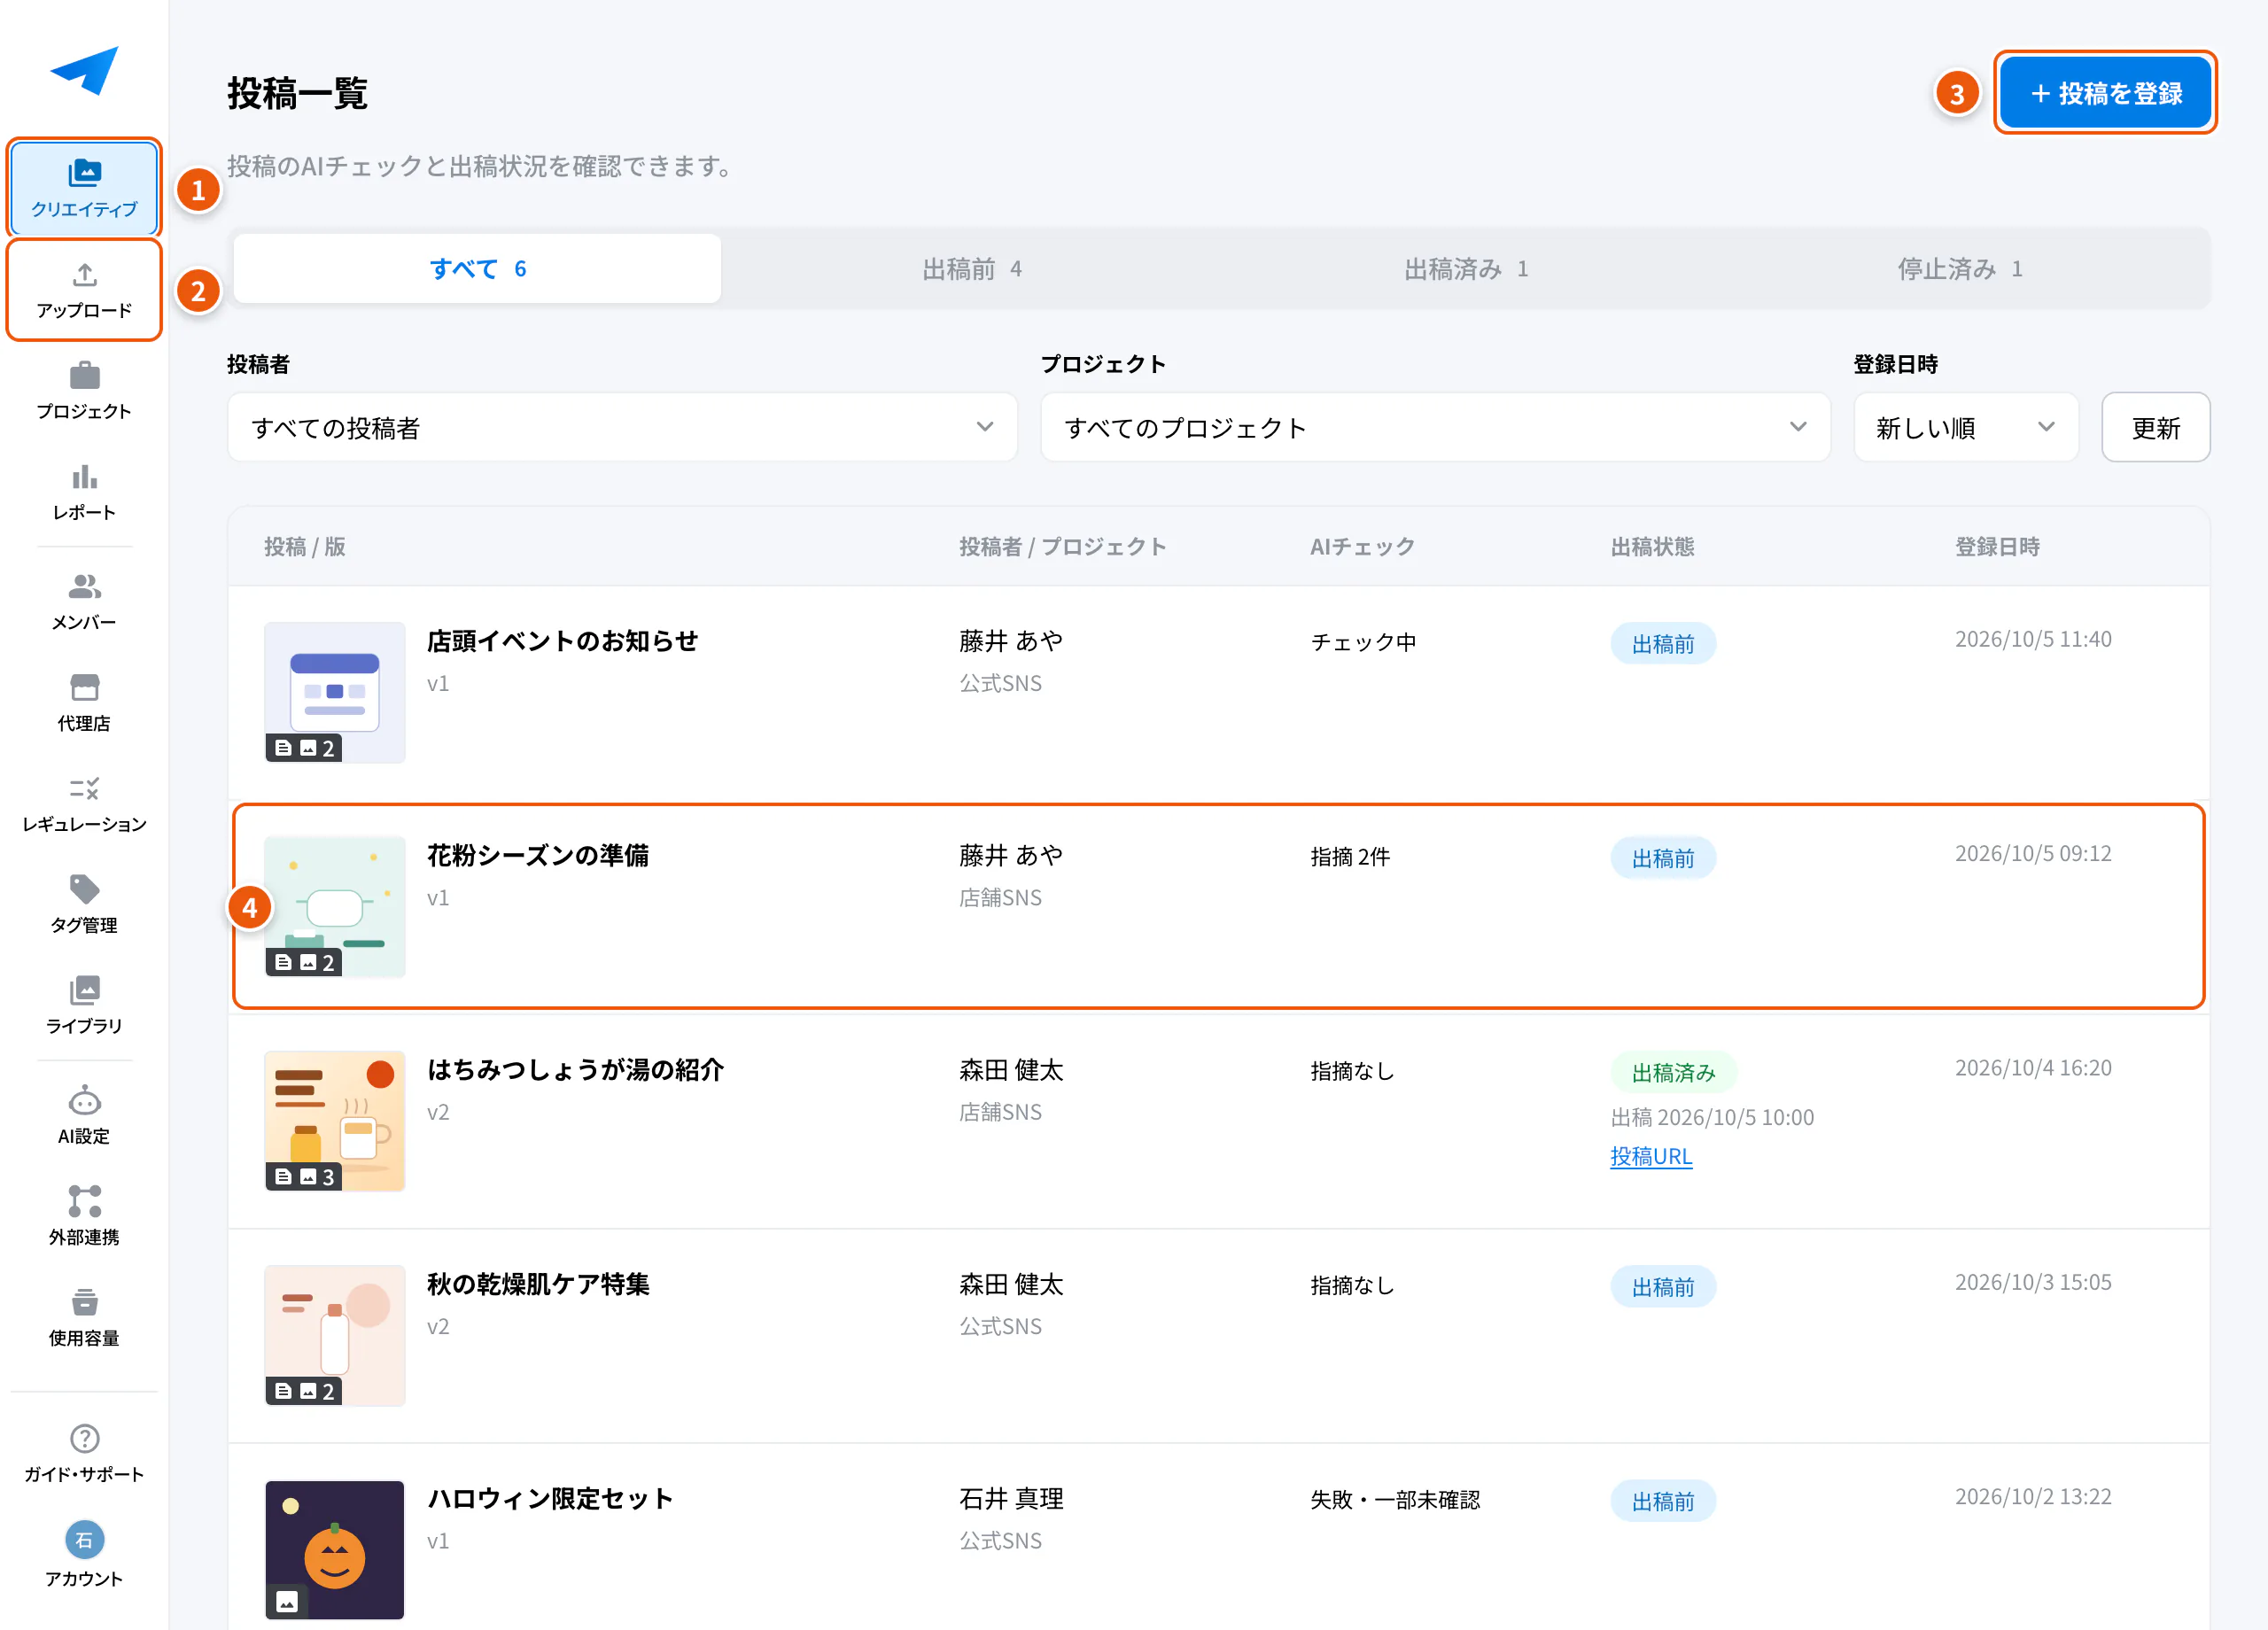
Task: Click the はちみつしょうが湯の紹介 title
Action: point(575,1070)
